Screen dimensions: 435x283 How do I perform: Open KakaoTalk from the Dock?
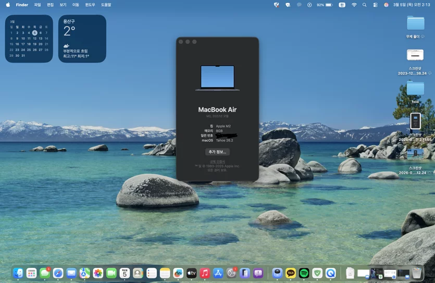[291, 274]
